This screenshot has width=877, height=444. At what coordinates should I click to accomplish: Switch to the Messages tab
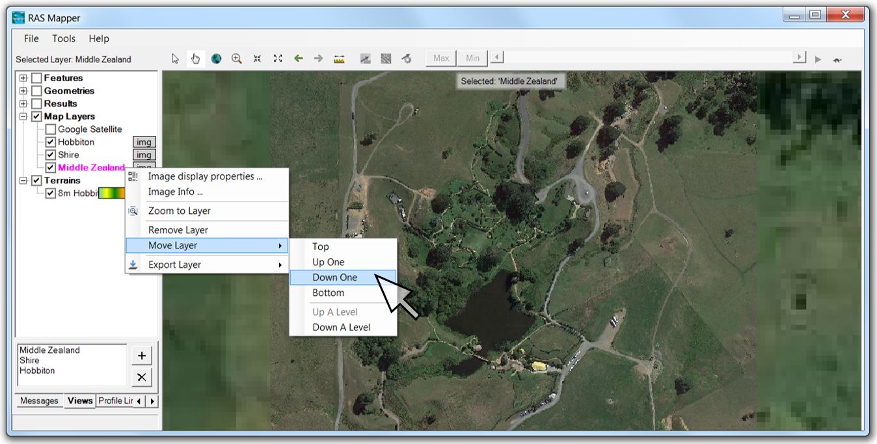pyautogui.click(x=39, y=400)
